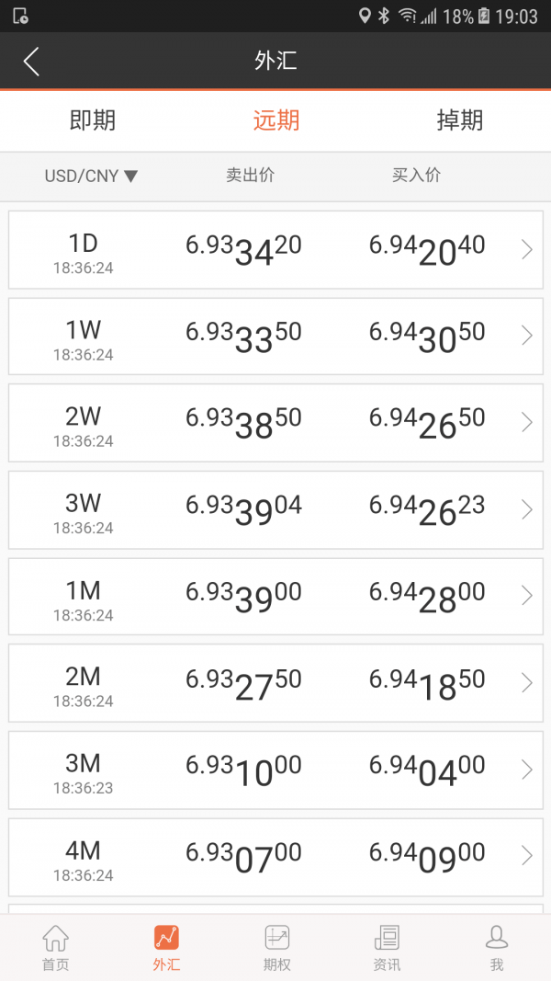The image size is (551, 981).
Task: Switch to the 掉期 swap tab
Action: (x=459, y=120)
